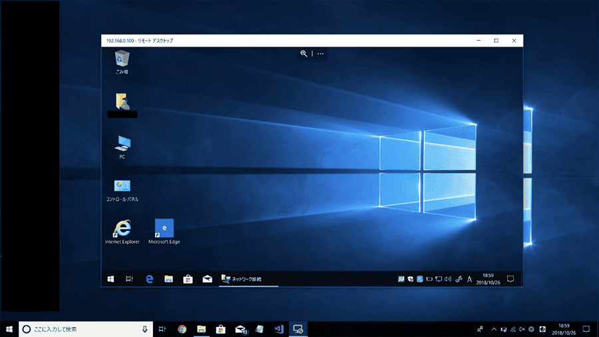
Task: Click the remote tray volume speaker icon
Action: tap(448, 279)
